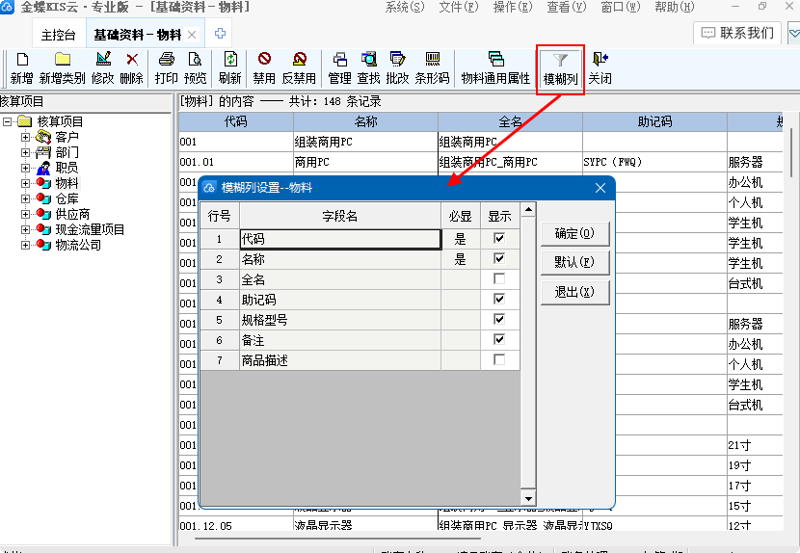Click the 助记码 column header in grid

[654, 121]
